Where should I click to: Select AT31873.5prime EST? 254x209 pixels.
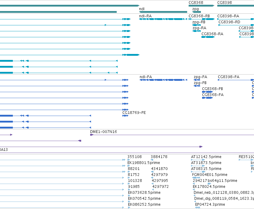pyautogui.click(x=198, y=166)
